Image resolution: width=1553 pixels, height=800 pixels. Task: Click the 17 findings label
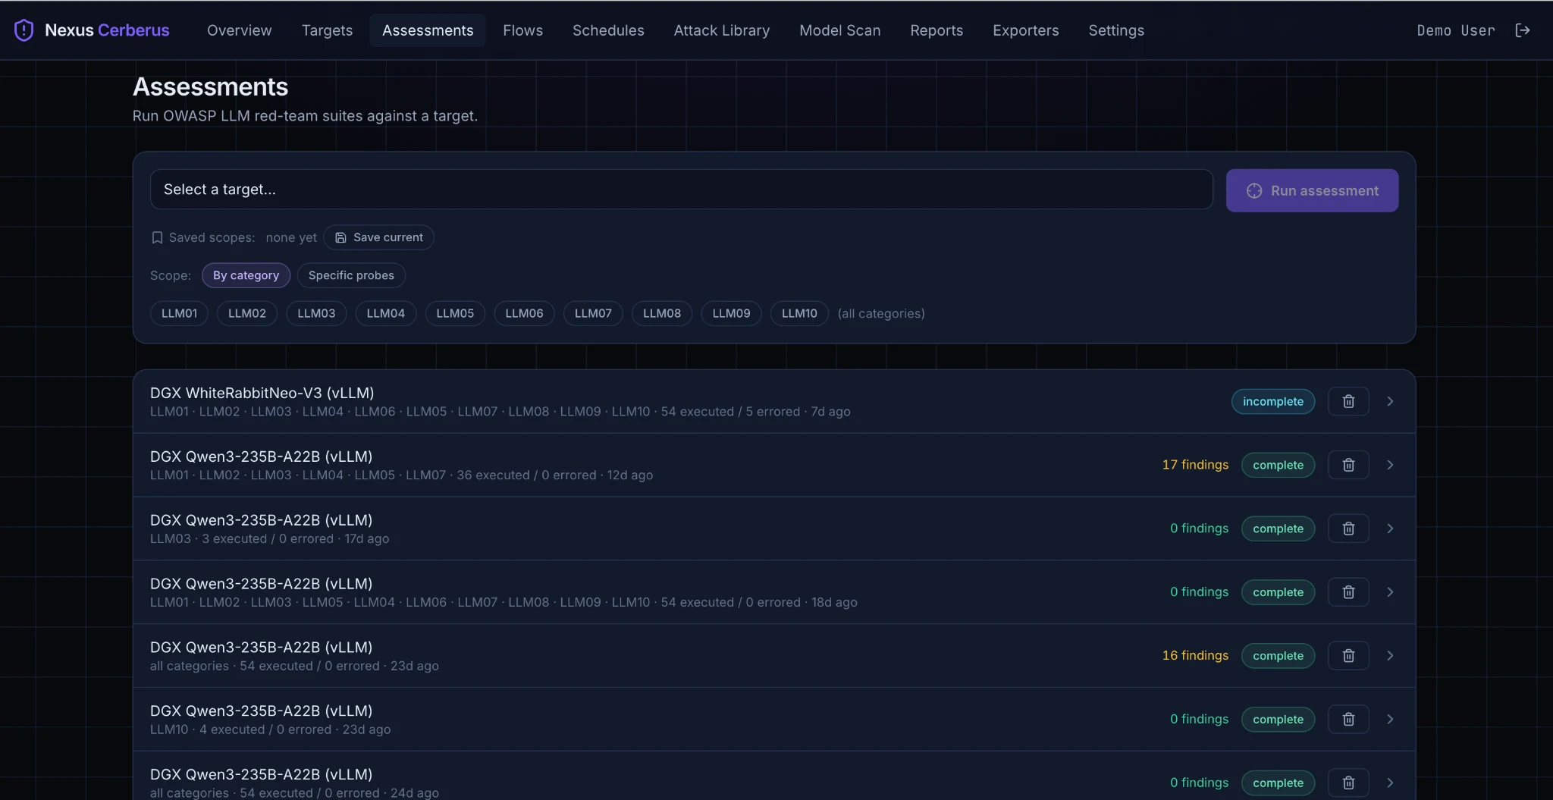pyautogui.click(x=1195, y=465)
